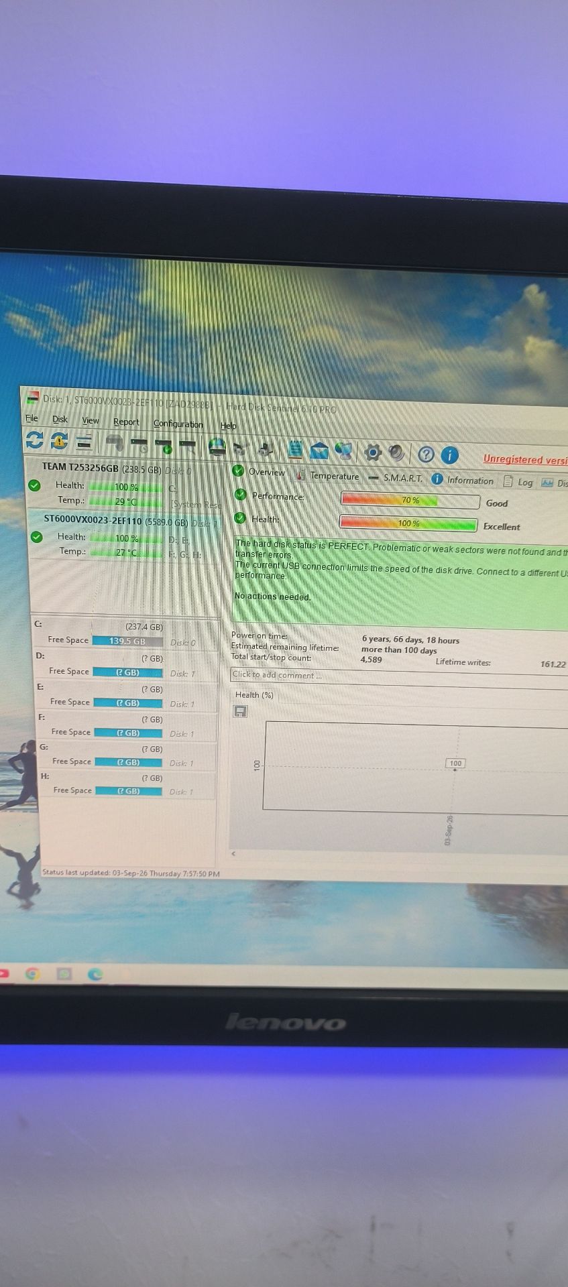Click the Status last updated status bar text
The image size is (568, 1287).
pos(131,873)
